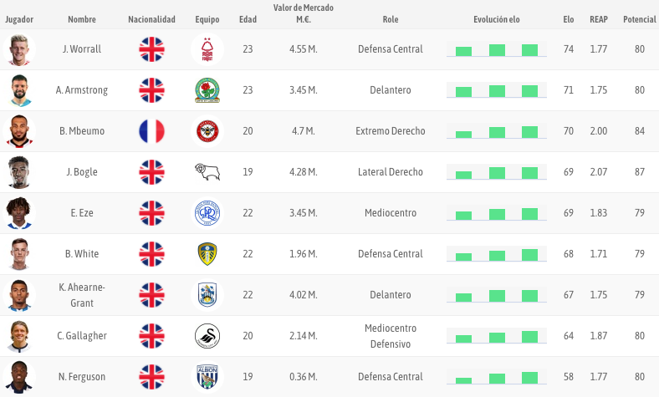
Task: Select the Derby County ram logo
Action: [207, 172]
